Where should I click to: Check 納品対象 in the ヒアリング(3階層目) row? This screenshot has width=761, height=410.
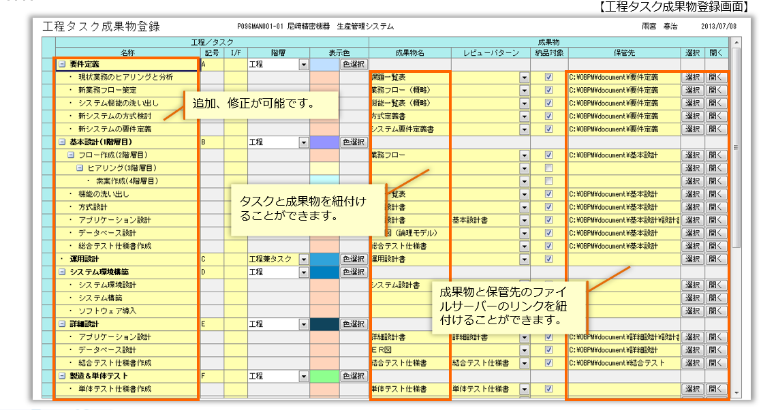click(x=548, y=168)
